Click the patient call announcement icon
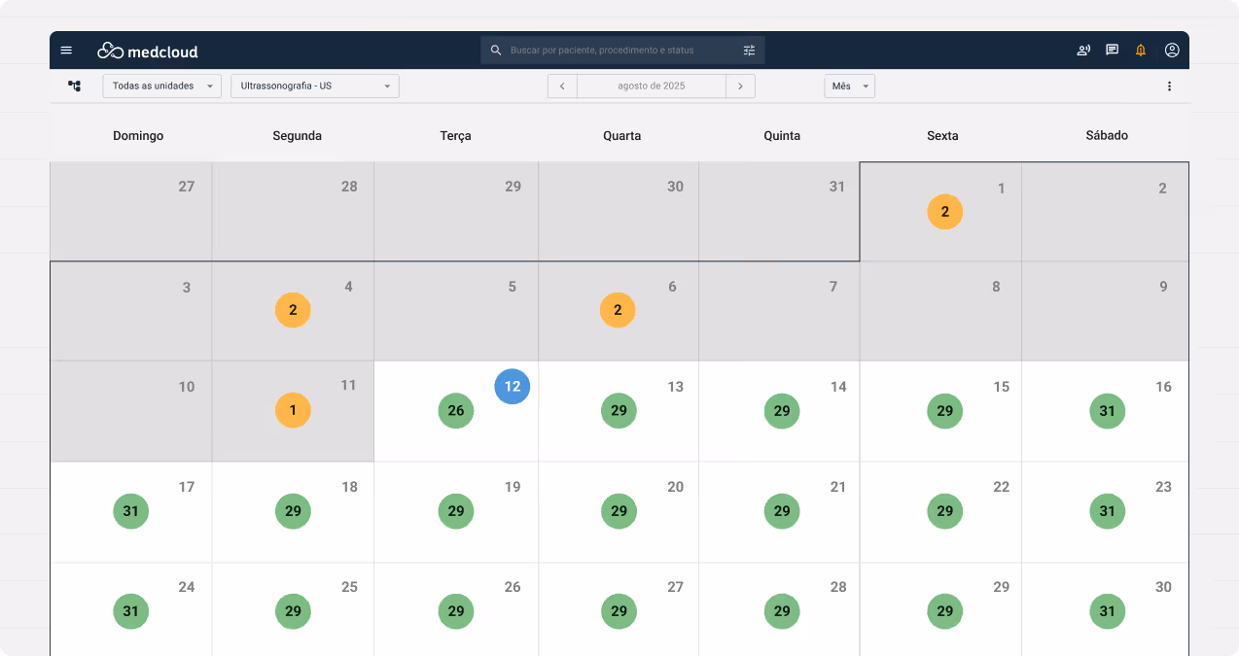 click(x=1083, y=50)
